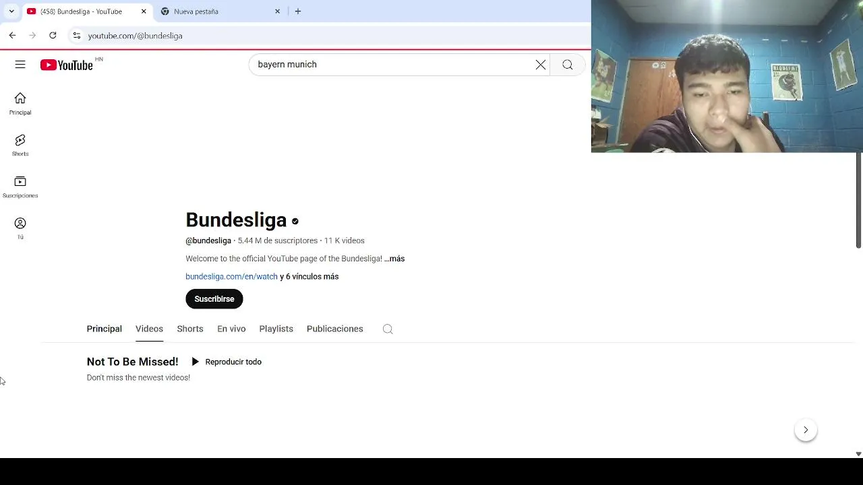Advance the video shelf with right arrow
863x485 pixels.
(806, 430)
